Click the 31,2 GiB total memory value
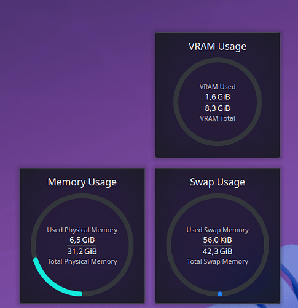The image size is (298, 308). coord(82,251)
